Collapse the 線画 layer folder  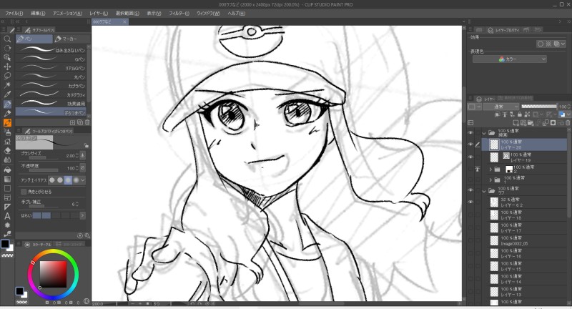click(x=484, y=133)
